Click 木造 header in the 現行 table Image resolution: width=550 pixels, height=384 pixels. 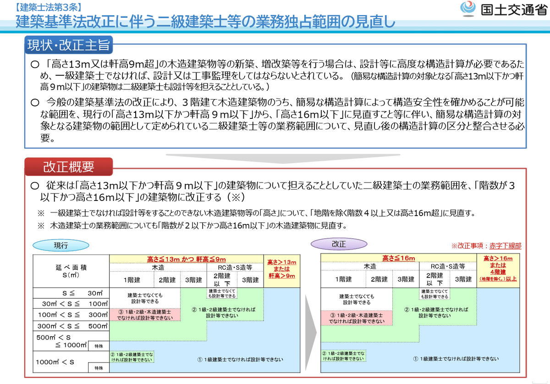point(158,267)
